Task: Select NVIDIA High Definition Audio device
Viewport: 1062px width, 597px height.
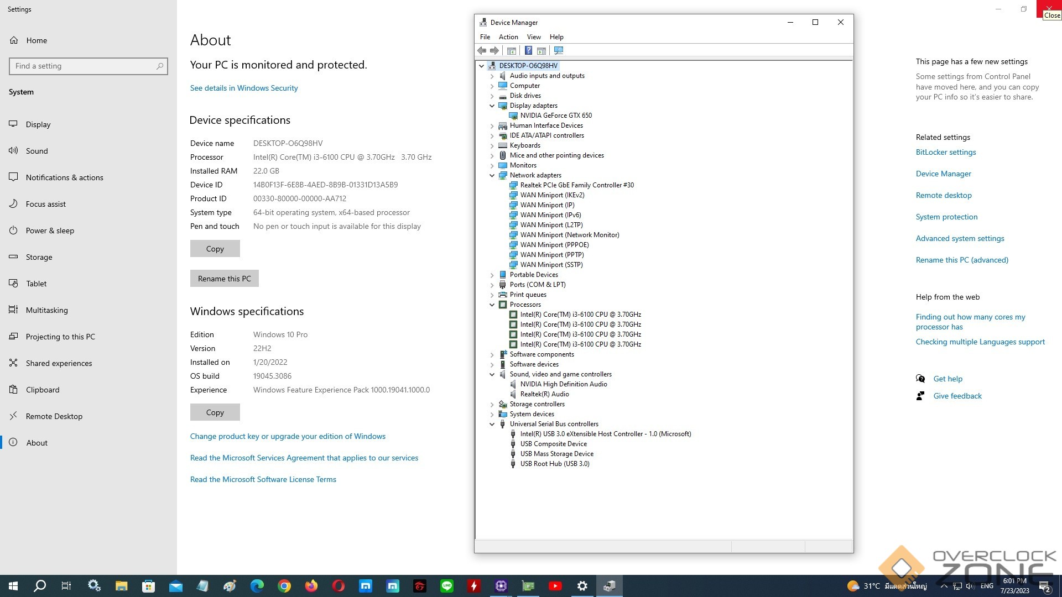Action: tap(563, 384)
